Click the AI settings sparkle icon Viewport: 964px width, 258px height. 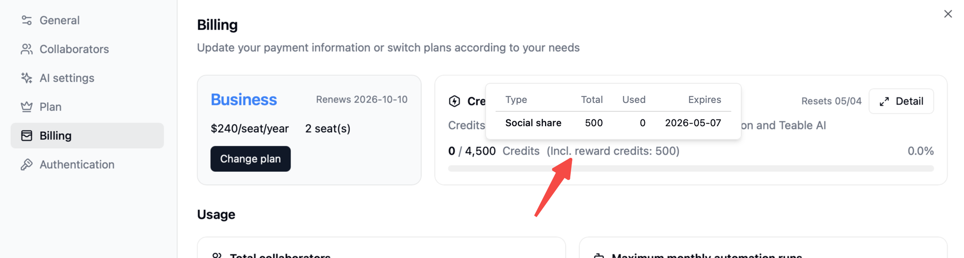(x=27, y=78)
